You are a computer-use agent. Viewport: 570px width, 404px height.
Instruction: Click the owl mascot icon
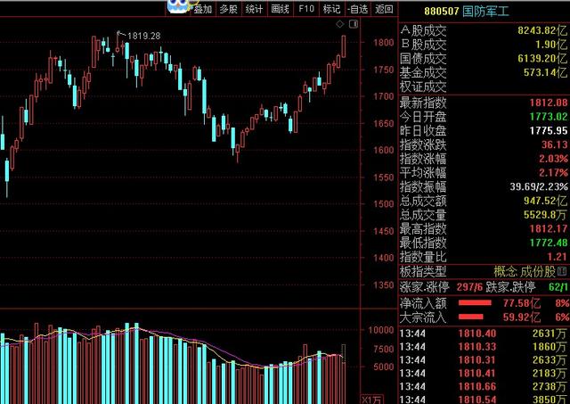coord(179,6)
